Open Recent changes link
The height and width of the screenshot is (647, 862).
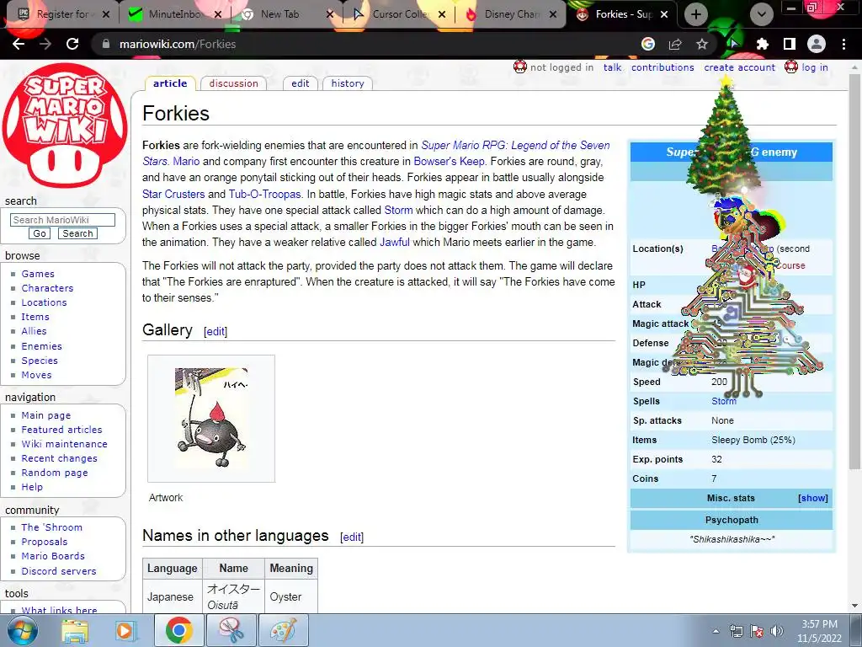[x=60, y=458]
